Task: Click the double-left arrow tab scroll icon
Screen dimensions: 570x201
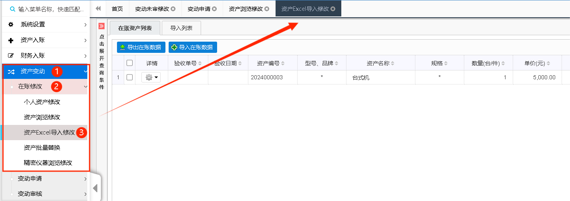Action: (98, 8)
